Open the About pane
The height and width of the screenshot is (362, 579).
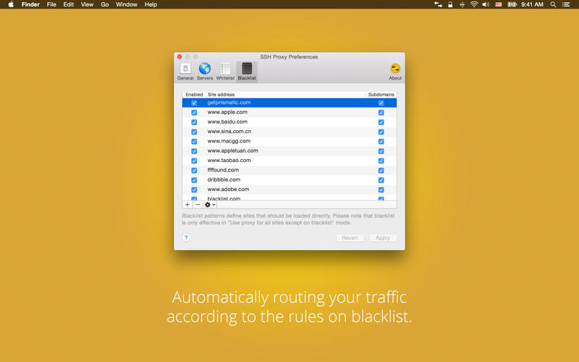point(395,71)
